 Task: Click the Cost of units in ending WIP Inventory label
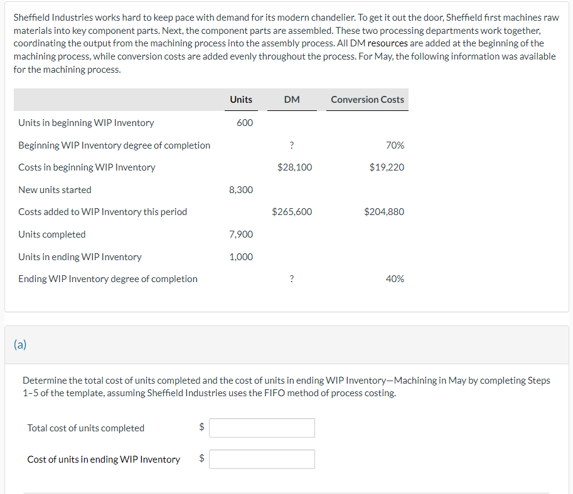[x=104, y=460]
